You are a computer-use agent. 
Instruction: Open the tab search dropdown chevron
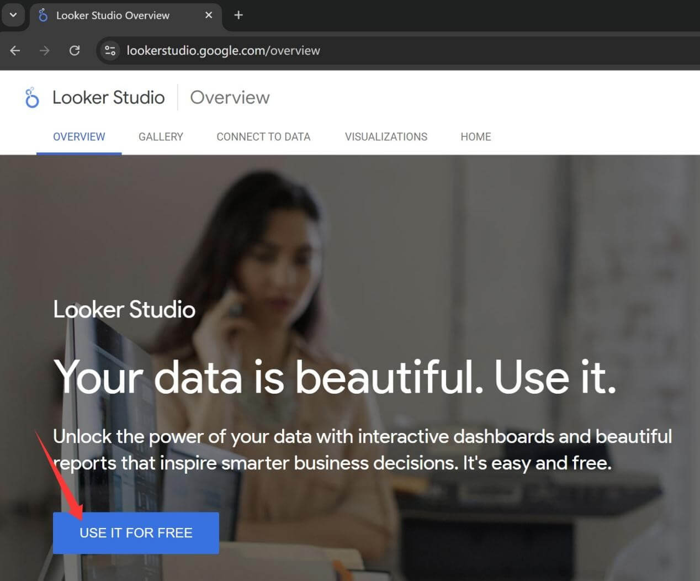pos(13,15)
